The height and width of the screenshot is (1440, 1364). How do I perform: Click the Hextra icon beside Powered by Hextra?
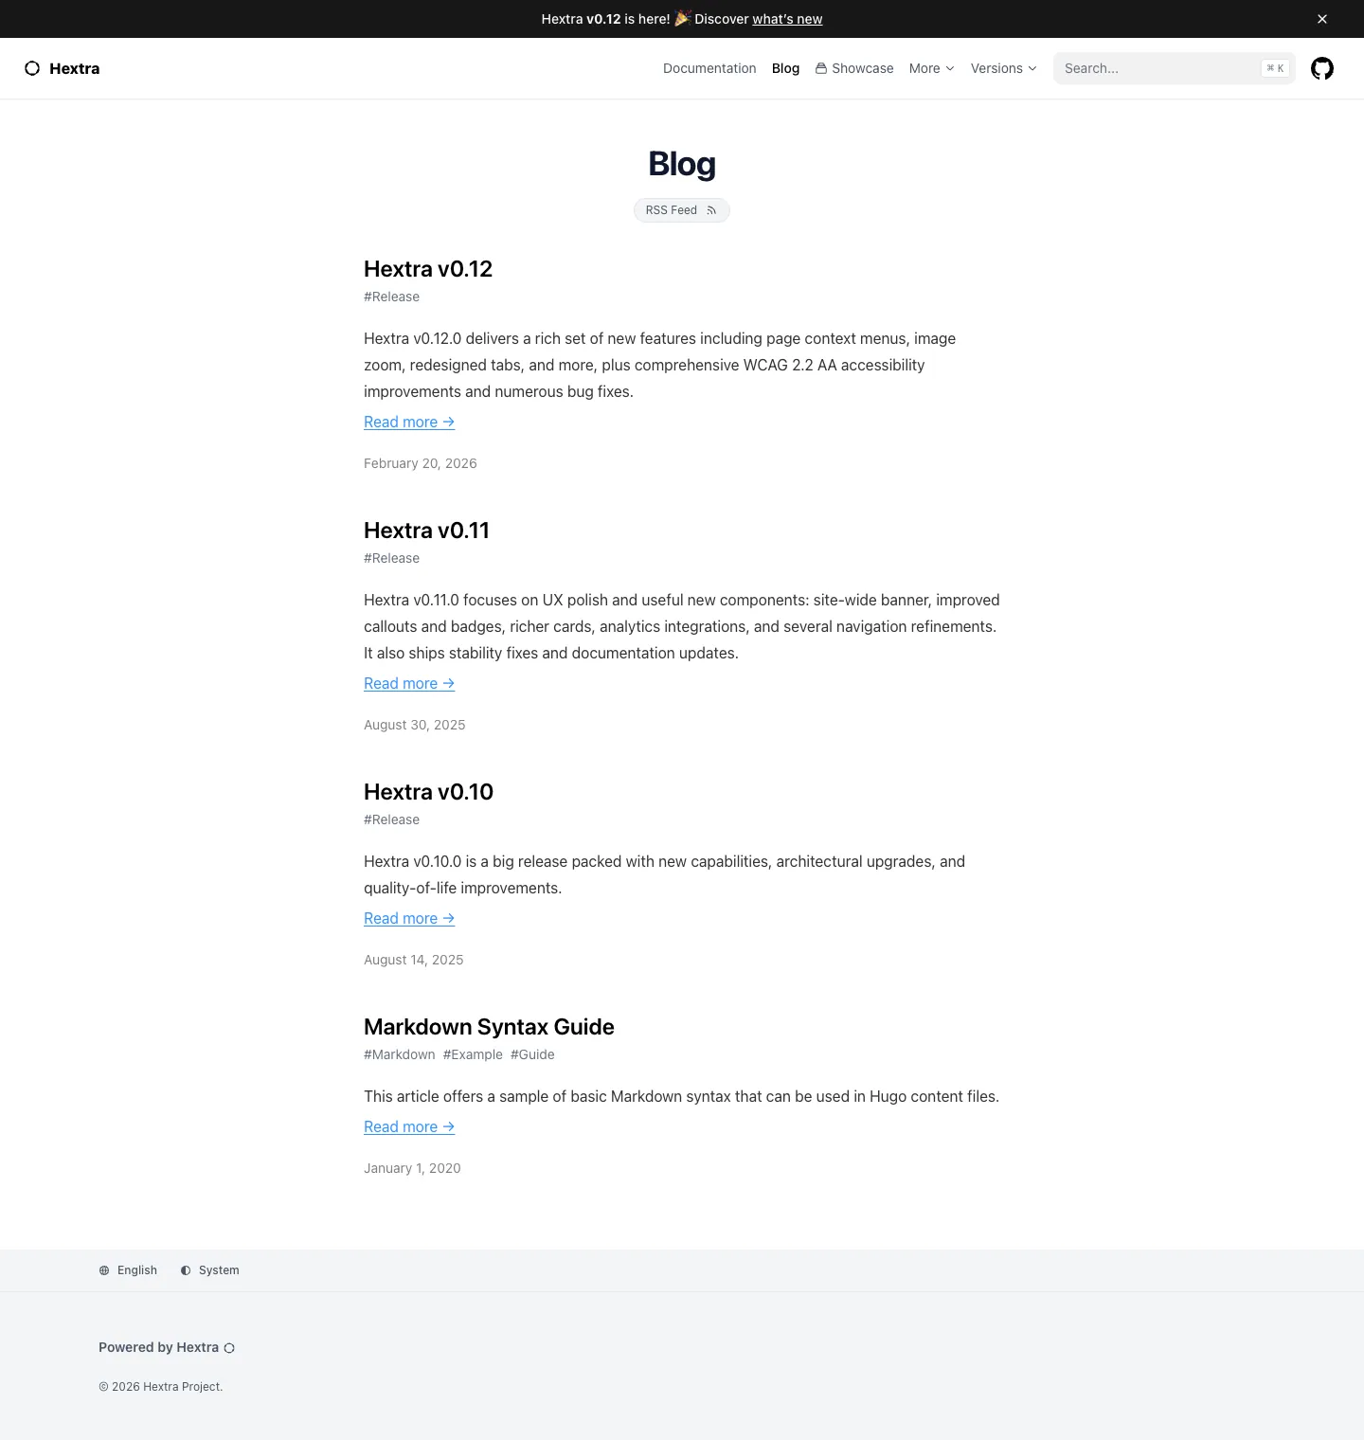pyautogui.click(x=229, y=1348)
